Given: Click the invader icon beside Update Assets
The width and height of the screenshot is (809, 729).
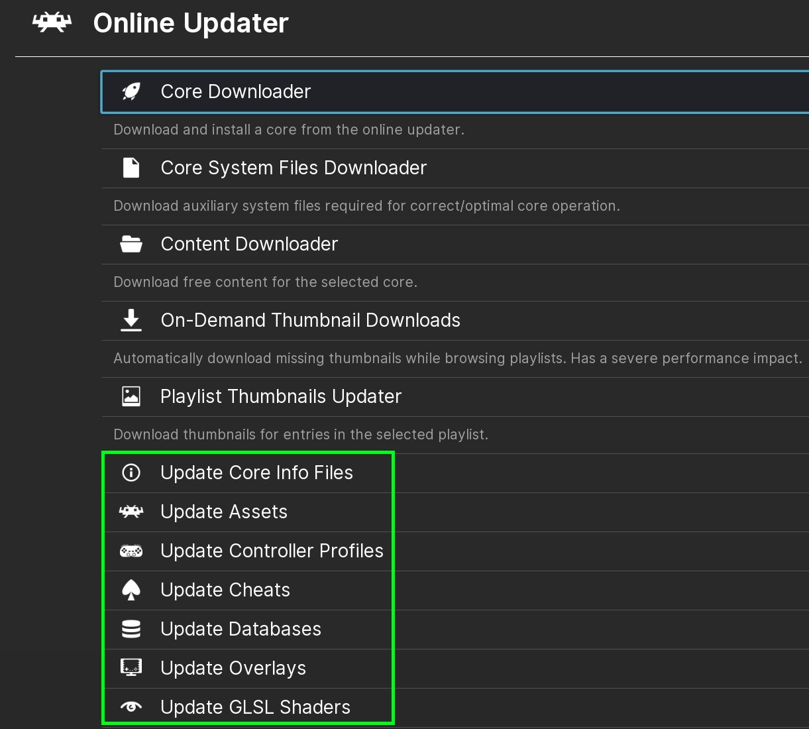Looking at the screenshot, I should point(131,512).
